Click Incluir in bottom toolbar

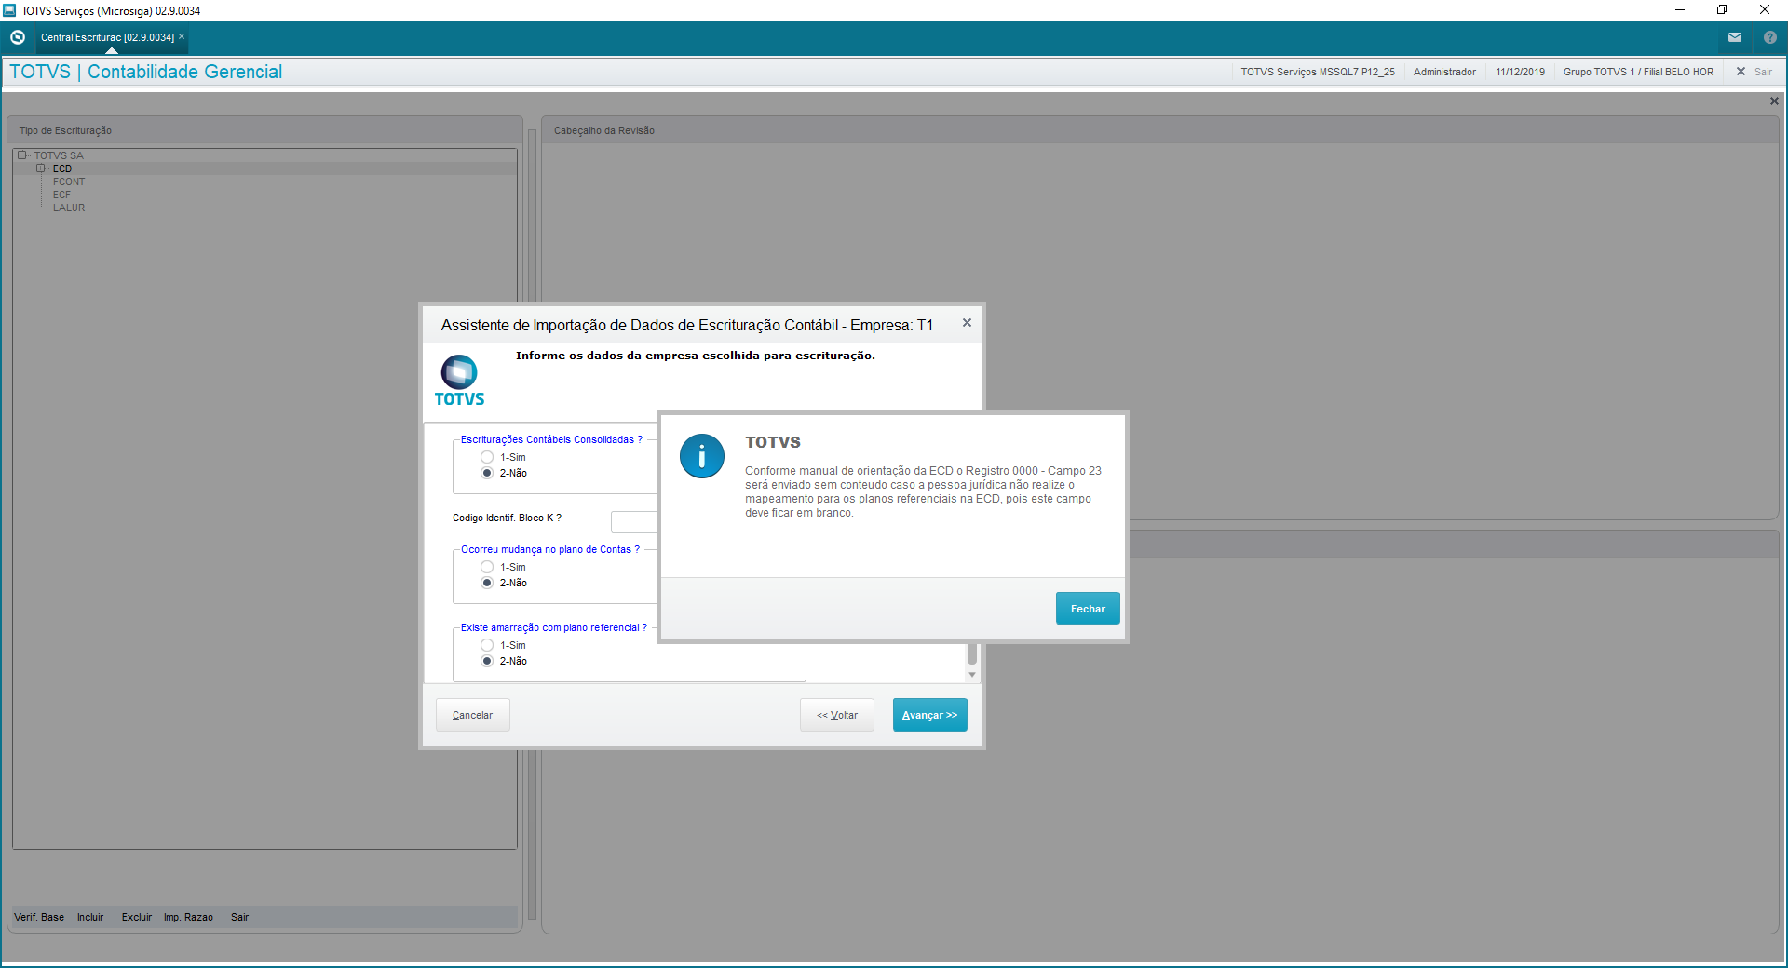pyautogui.click(x=90, y=917)
